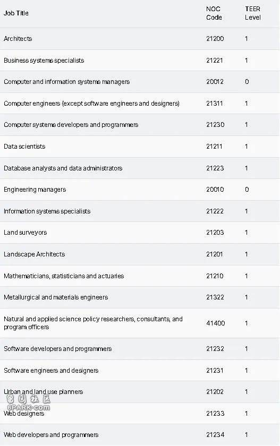The image size is (280, 446).
Task: Select Computer systems developers and programmers row
Action: pyautogui.click(x=140, y=125)
